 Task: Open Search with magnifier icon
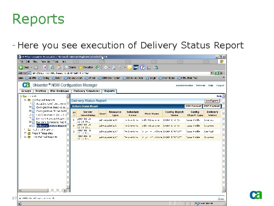(66, 67)
